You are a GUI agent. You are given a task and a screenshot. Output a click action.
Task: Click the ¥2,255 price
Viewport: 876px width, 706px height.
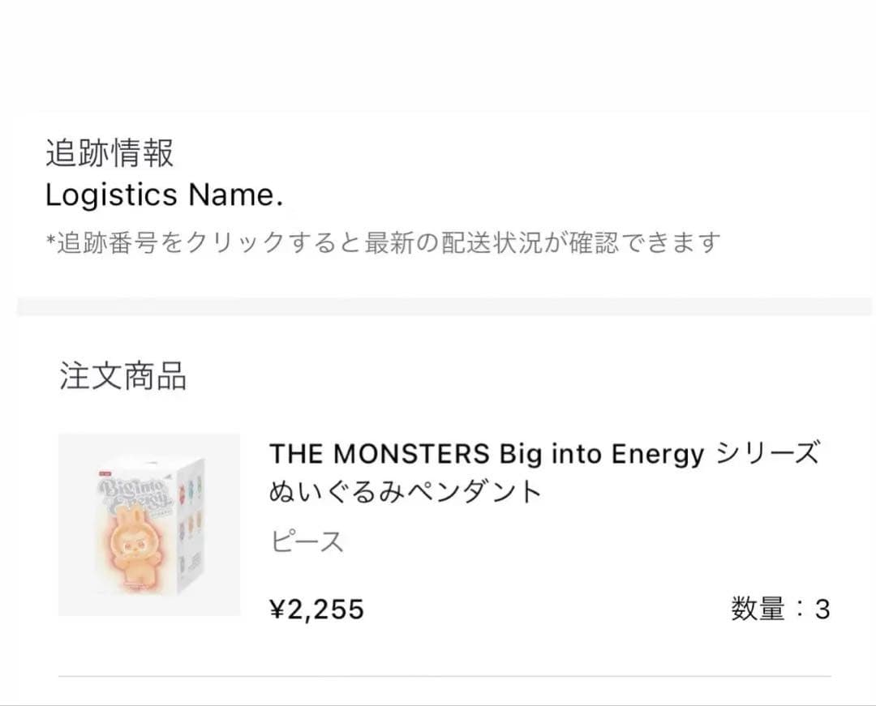(317, 609)
